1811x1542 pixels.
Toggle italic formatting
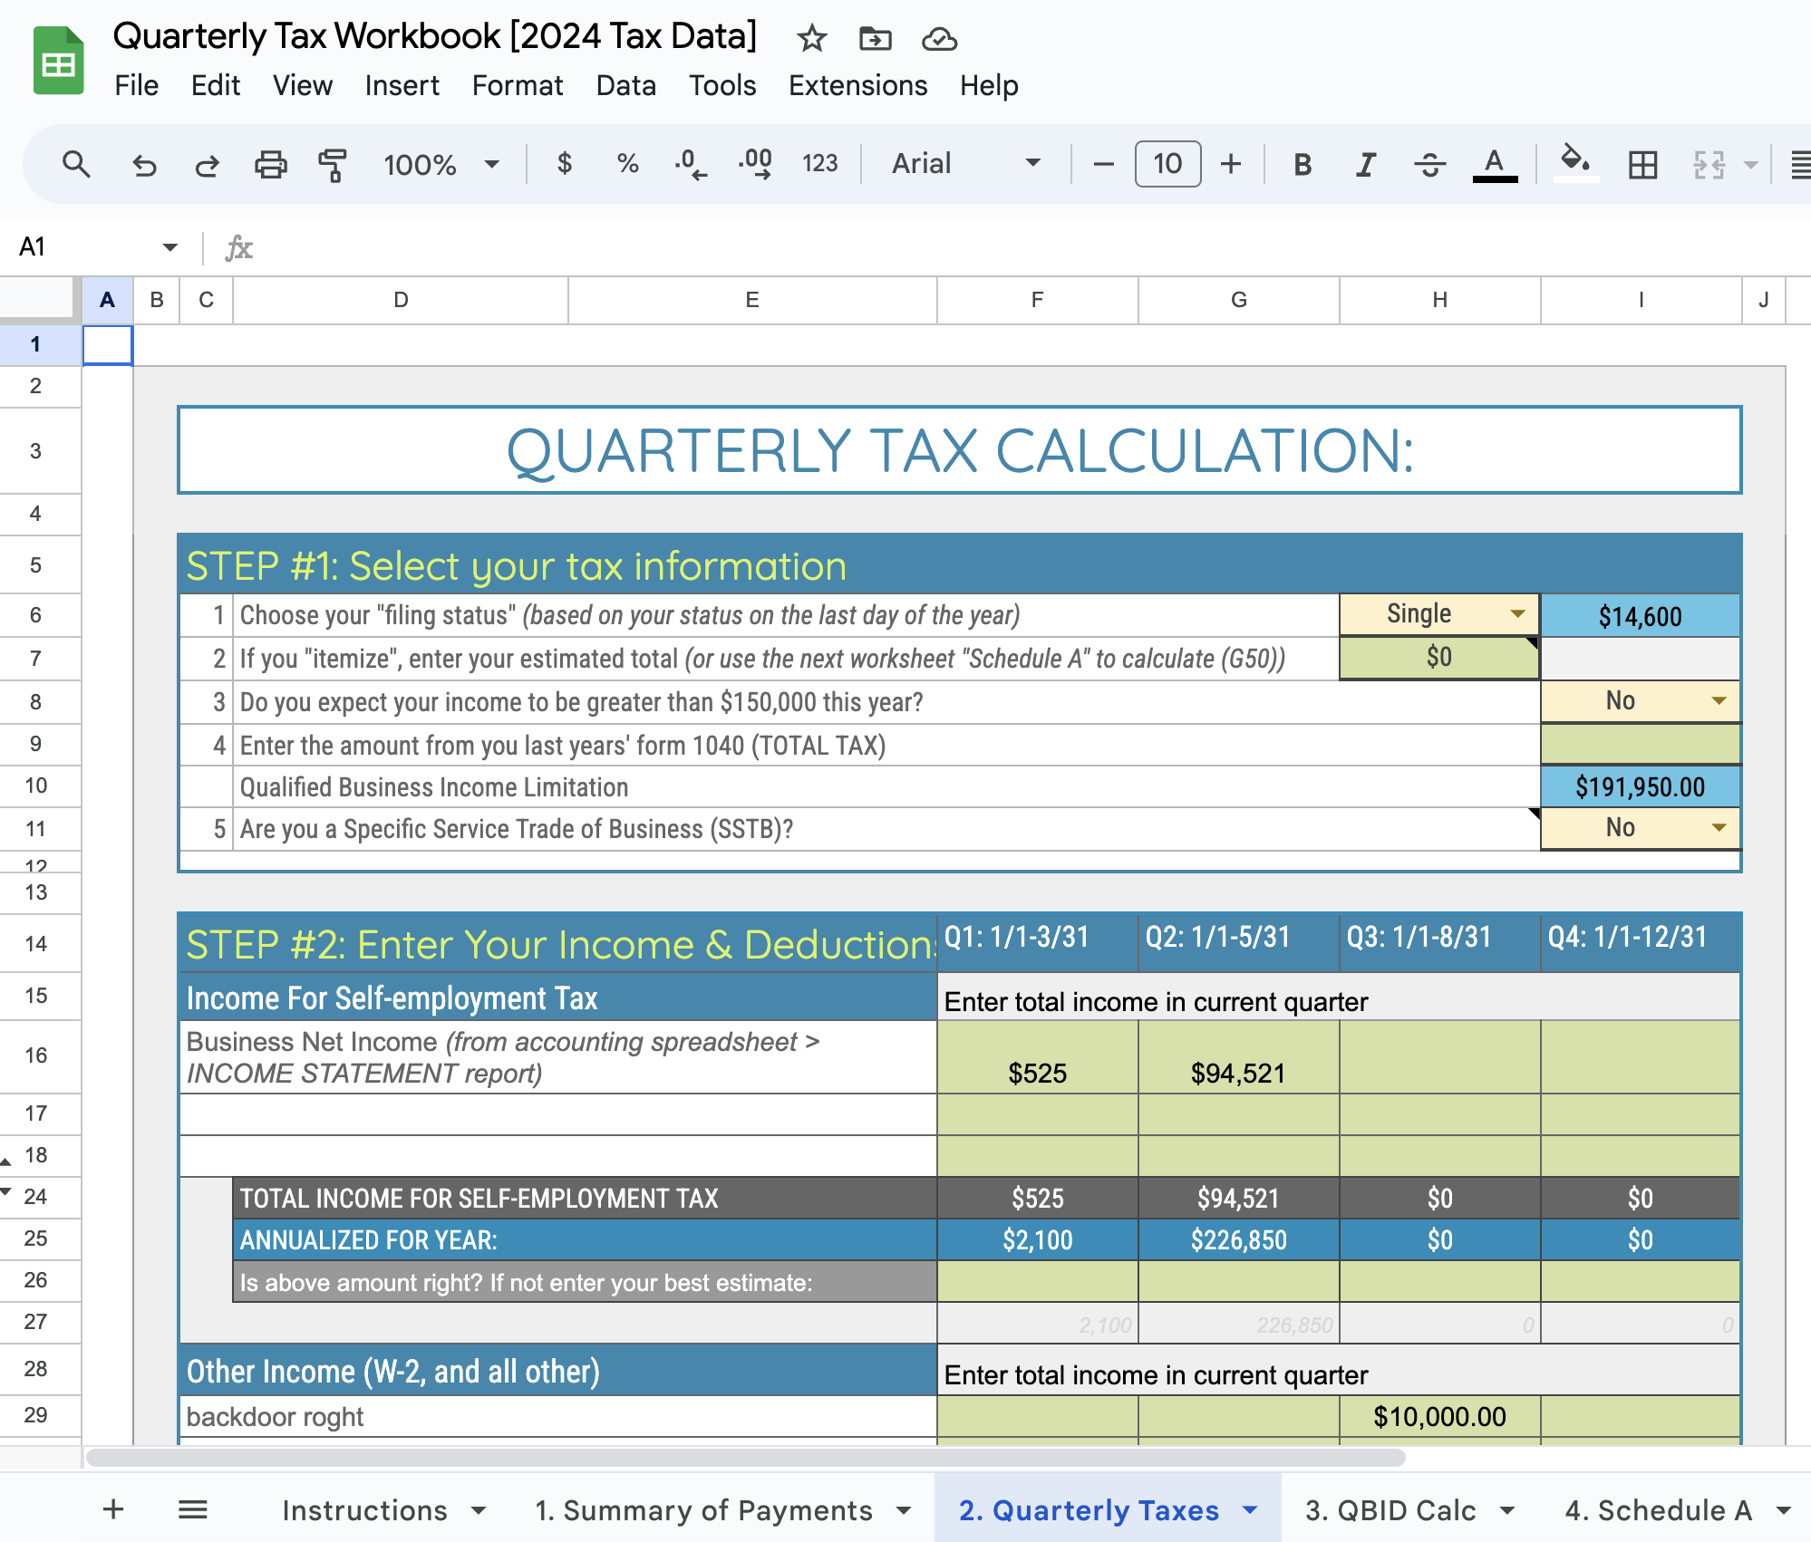pyautogui.click(x=1365, y=165)
